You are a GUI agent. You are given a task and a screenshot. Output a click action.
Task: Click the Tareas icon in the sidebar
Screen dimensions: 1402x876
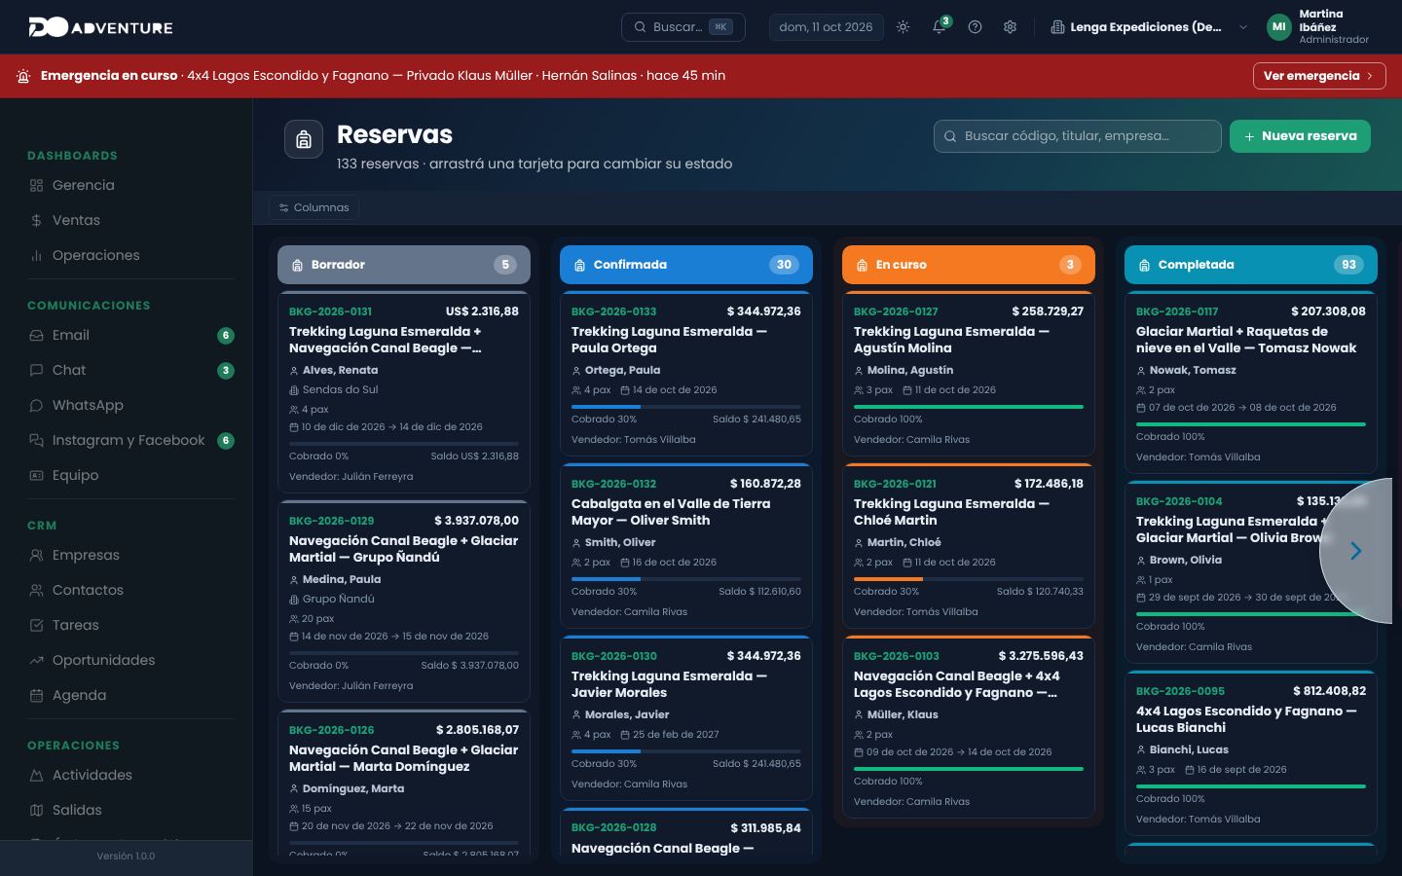[x=36, y=625]
